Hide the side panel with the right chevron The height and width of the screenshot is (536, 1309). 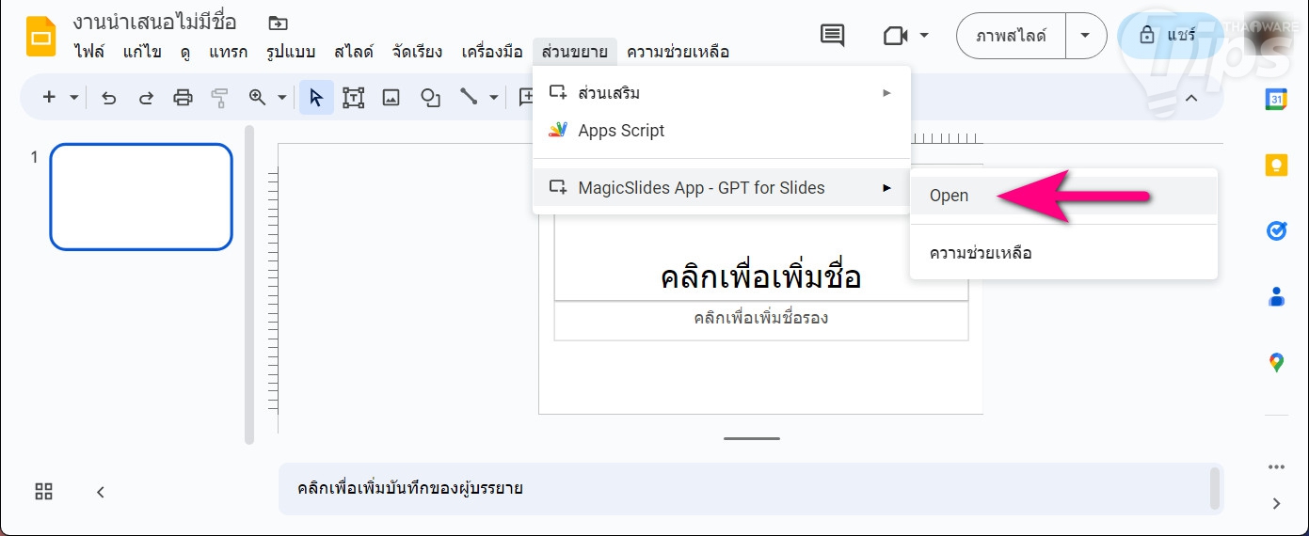[1276, 504]
